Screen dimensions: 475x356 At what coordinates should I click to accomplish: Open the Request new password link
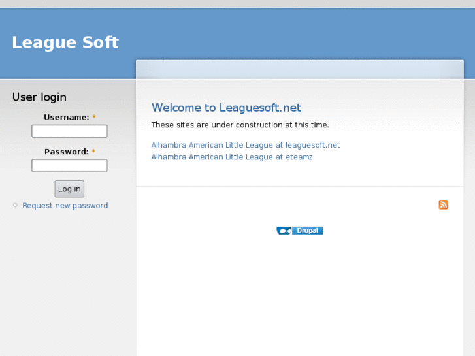65,206
